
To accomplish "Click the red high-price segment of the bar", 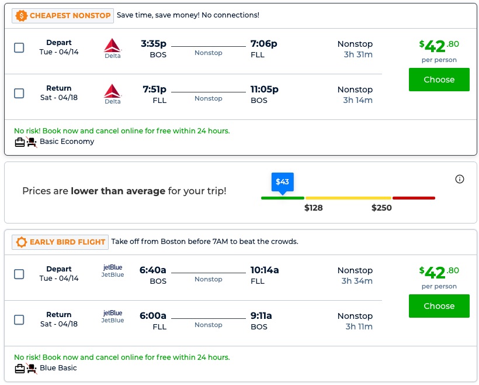I will [x=414, y=198].
